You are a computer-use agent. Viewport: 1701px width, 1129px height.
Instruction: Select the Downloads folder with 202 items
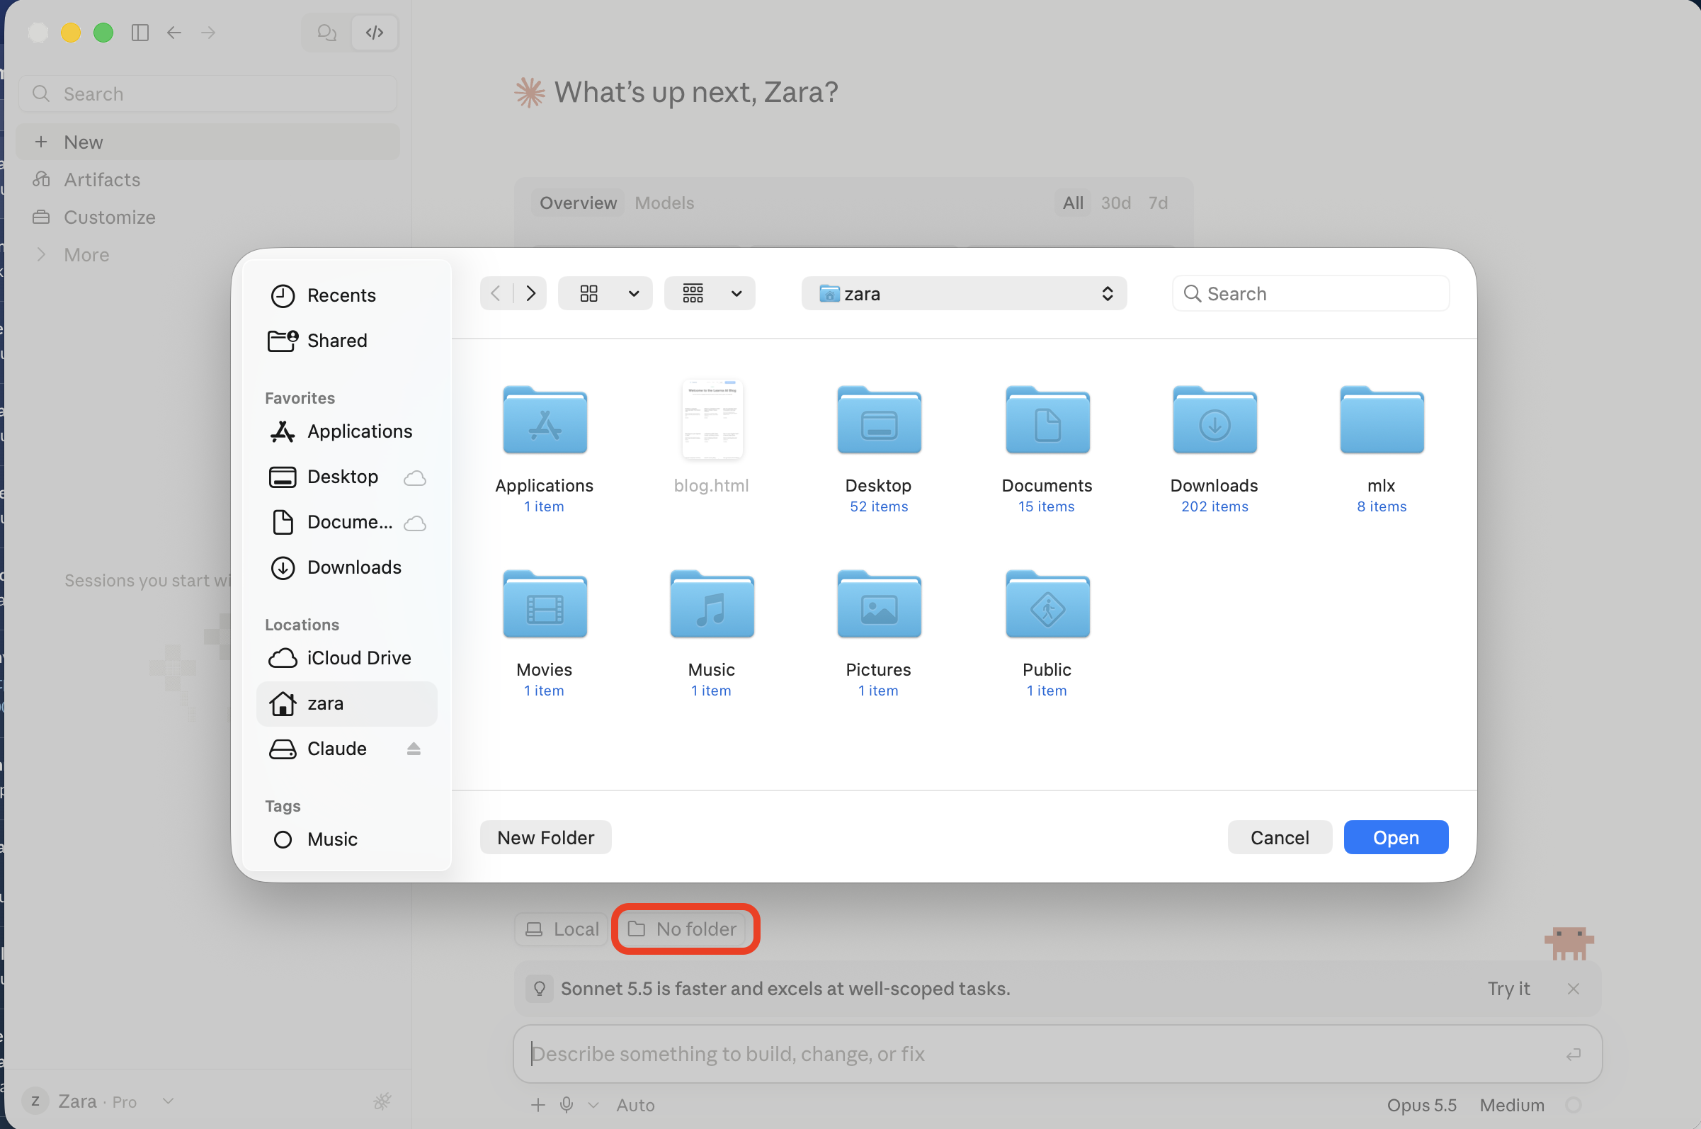pos(1214,421)
